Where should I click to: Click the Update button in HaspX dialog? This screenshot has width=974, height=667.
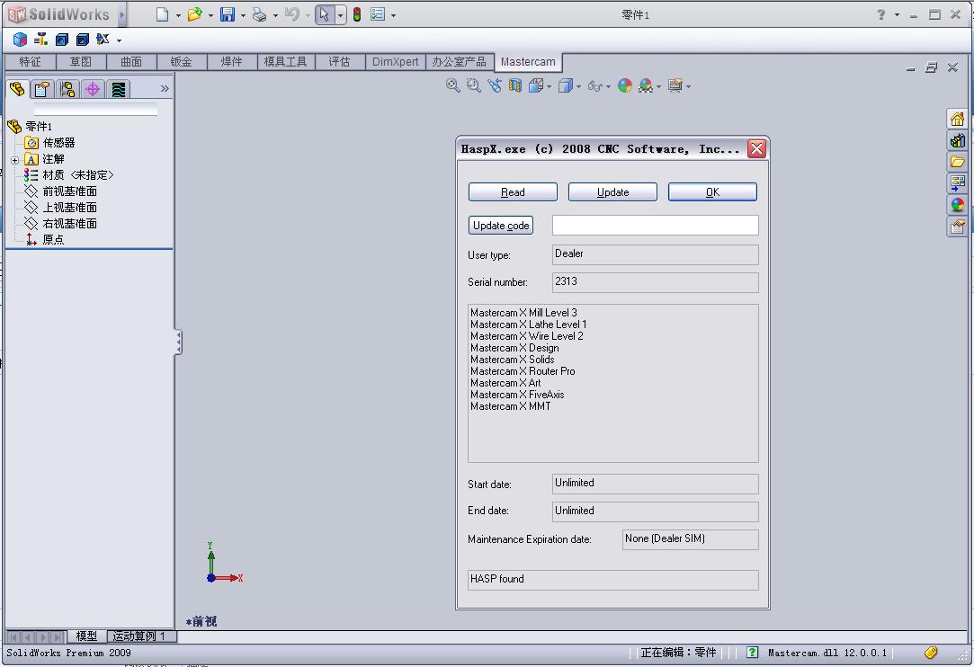[x=612, y=191]
